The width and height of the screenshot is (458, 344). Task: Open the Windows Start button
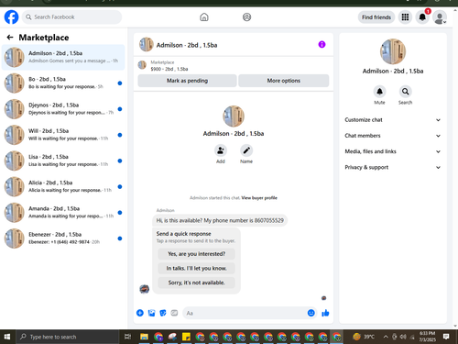pyautogui.click(x=7, y=337)
